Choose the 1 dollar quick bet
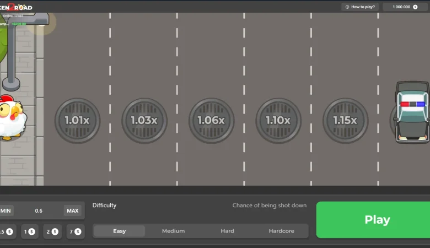The image size is (430, 248). coord(30,231)
